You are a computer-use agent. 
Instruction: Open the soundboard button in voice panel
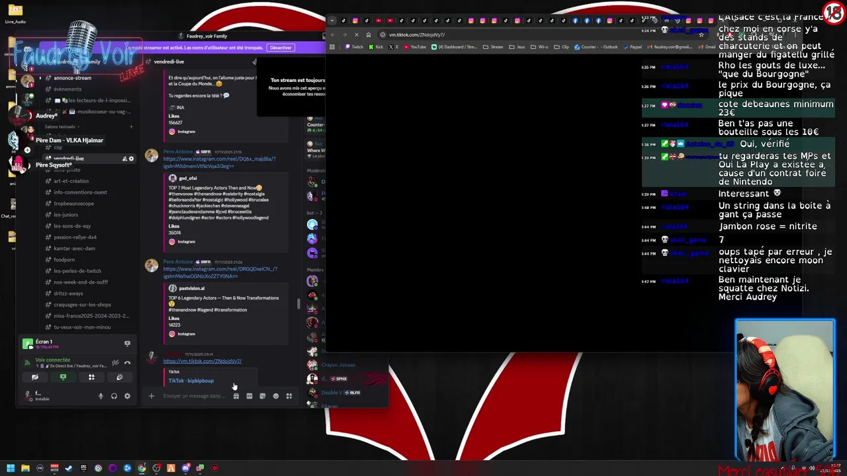pos(120,377)
